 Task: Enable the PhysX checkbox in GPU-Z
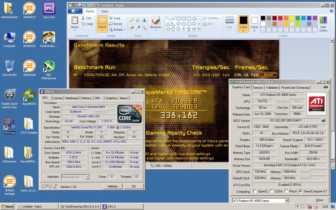click(286, 191)
